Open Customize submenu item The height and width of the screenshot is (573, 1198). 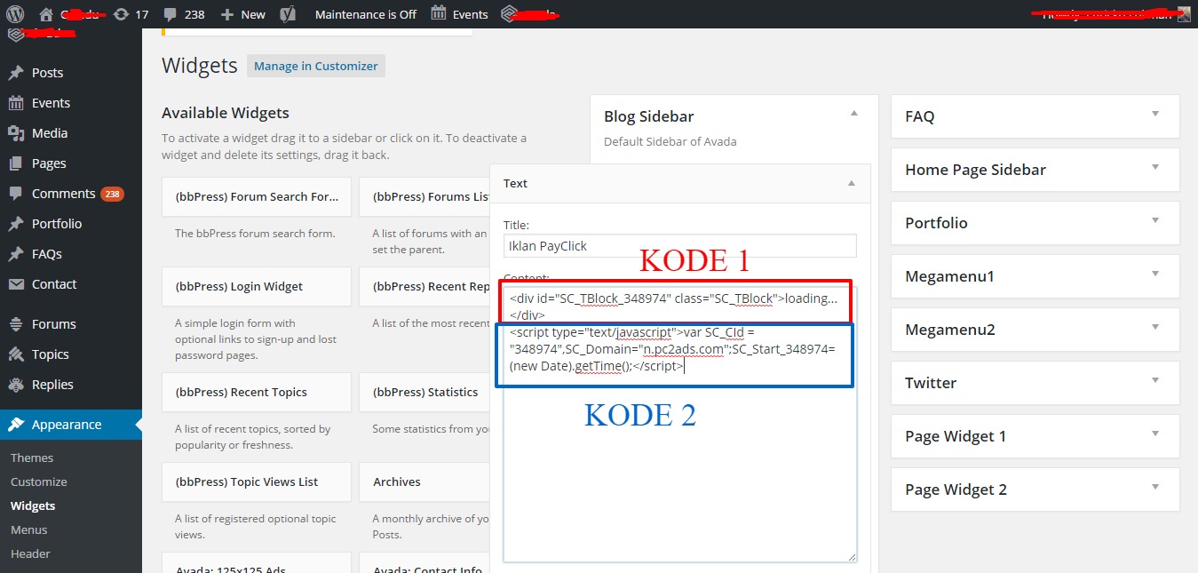click(x=39, y=481)
